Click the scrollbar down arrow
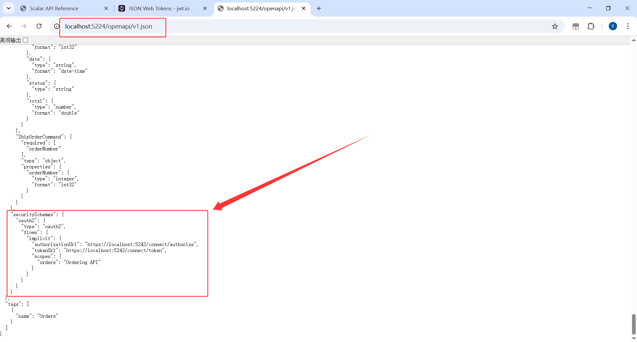 (634, 338)
